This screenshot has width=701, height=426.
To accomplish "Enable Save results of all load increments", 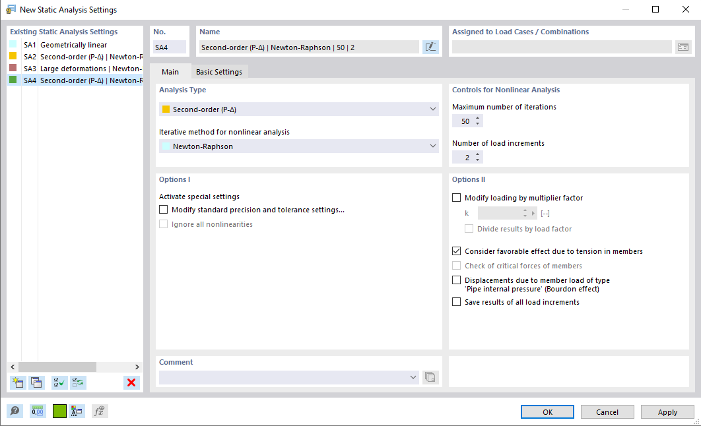I will pos(456,301).
